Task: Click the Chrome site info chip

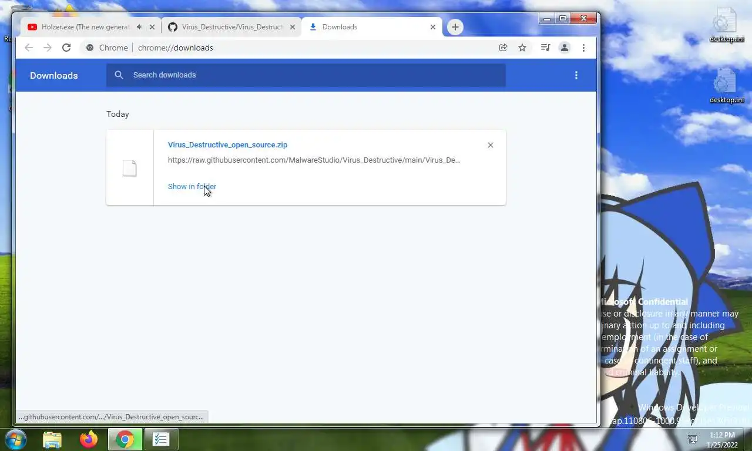Action: coord(107,48)
